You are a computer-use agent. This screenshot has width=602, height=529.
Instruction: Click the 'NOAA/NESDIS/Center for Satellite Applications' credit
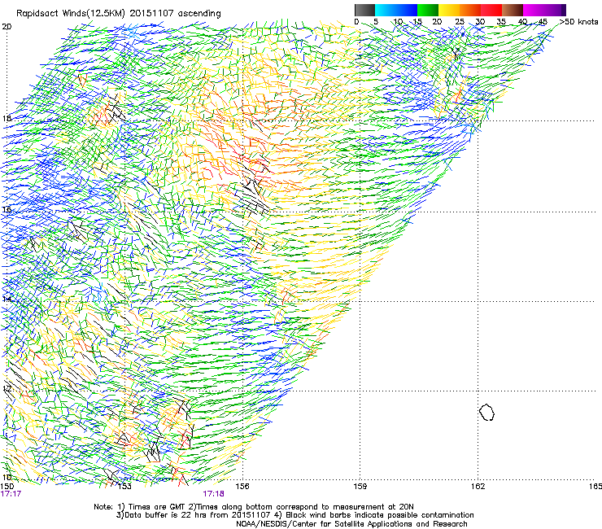pyautogui.click(x=325, y=524)
